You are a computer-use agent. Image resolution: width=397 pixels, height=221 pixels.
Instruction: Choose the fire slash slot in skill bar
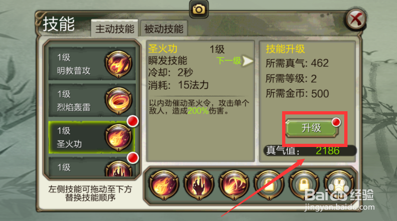point(234,185)
